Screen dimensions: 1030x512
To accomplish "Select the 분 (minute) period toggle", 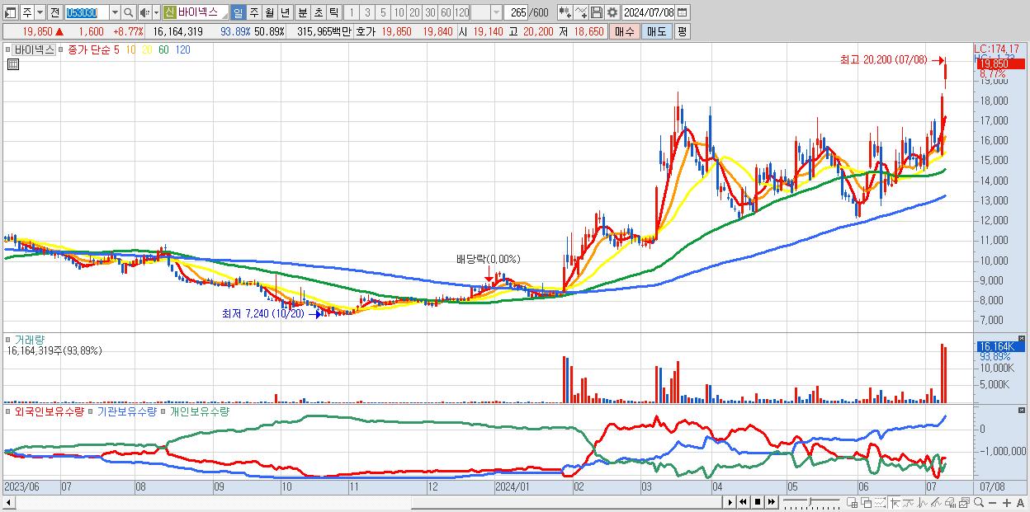I will pos(302,12).
